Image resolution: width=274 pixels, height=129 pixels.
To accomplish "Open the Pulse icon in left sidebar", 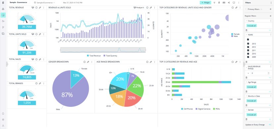I will (3, 21).
